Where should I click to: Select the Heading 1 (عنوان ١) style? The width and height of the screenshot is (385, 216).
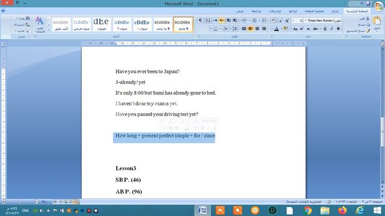click(142, 25)
